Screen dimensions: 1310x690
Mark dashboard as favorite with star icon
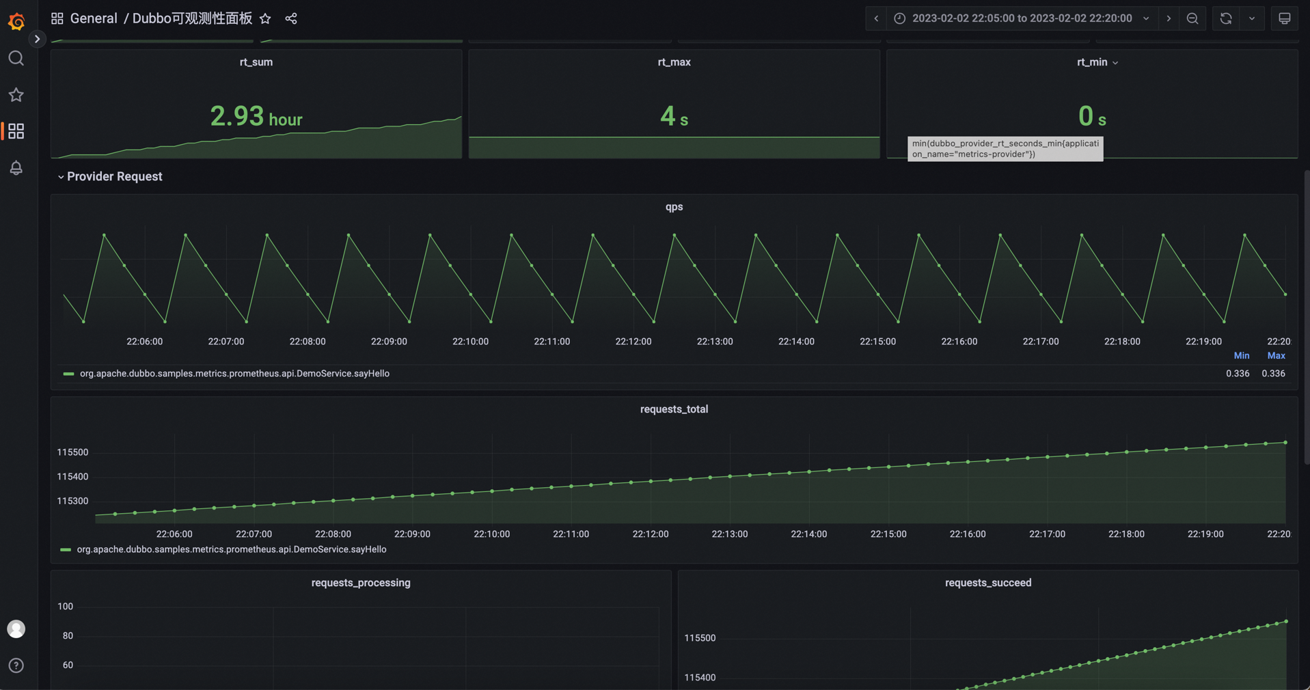coord(265,18)
